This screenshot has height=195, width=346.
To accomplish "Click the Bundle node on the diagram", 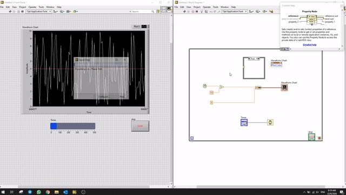I will [x=258, y=88].
